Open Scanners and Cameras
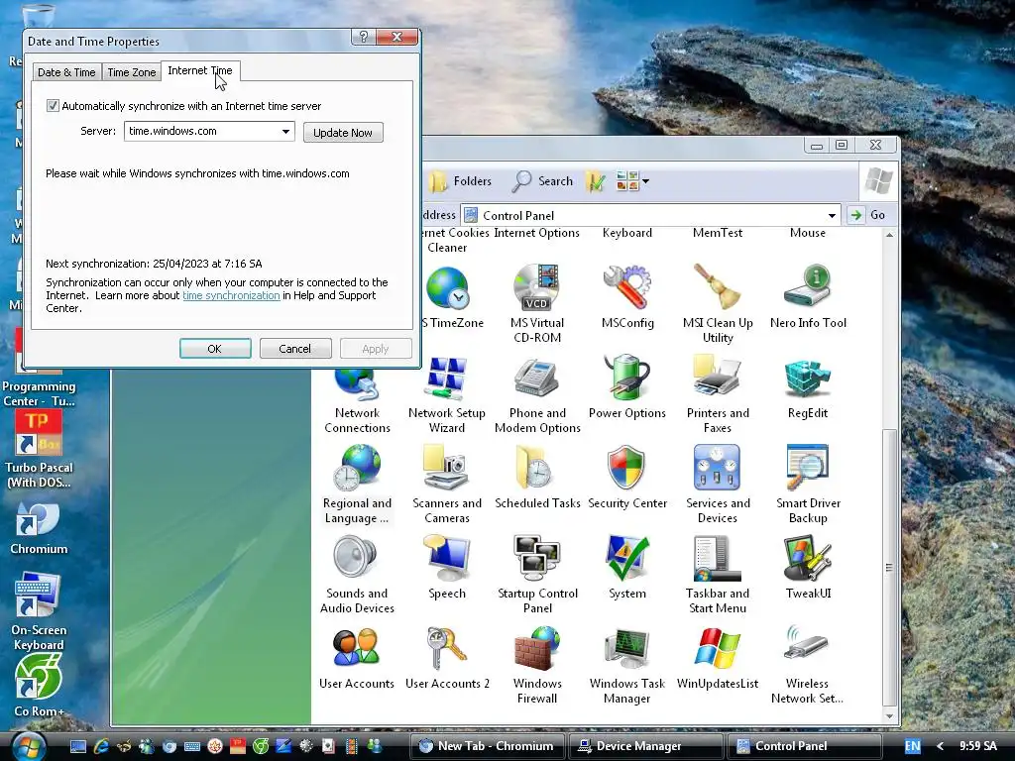Viewport: 1015px width, 761px height. (447, 484)
